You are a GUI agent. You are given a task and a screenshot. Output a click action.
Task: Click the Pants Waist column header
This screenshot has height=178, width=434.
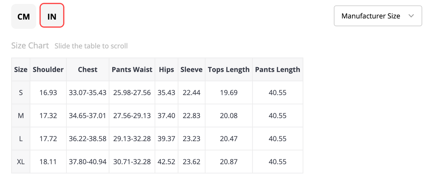click(x=132, y=70)
